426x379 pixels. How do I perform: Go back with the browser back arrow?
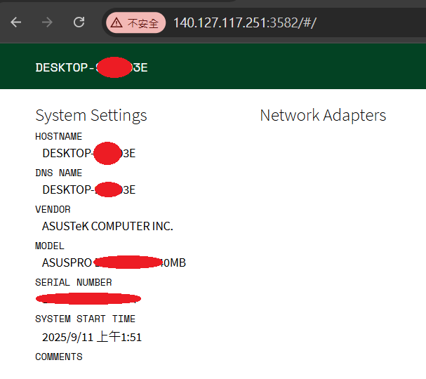pyautogui.click(x=15, y=22)
